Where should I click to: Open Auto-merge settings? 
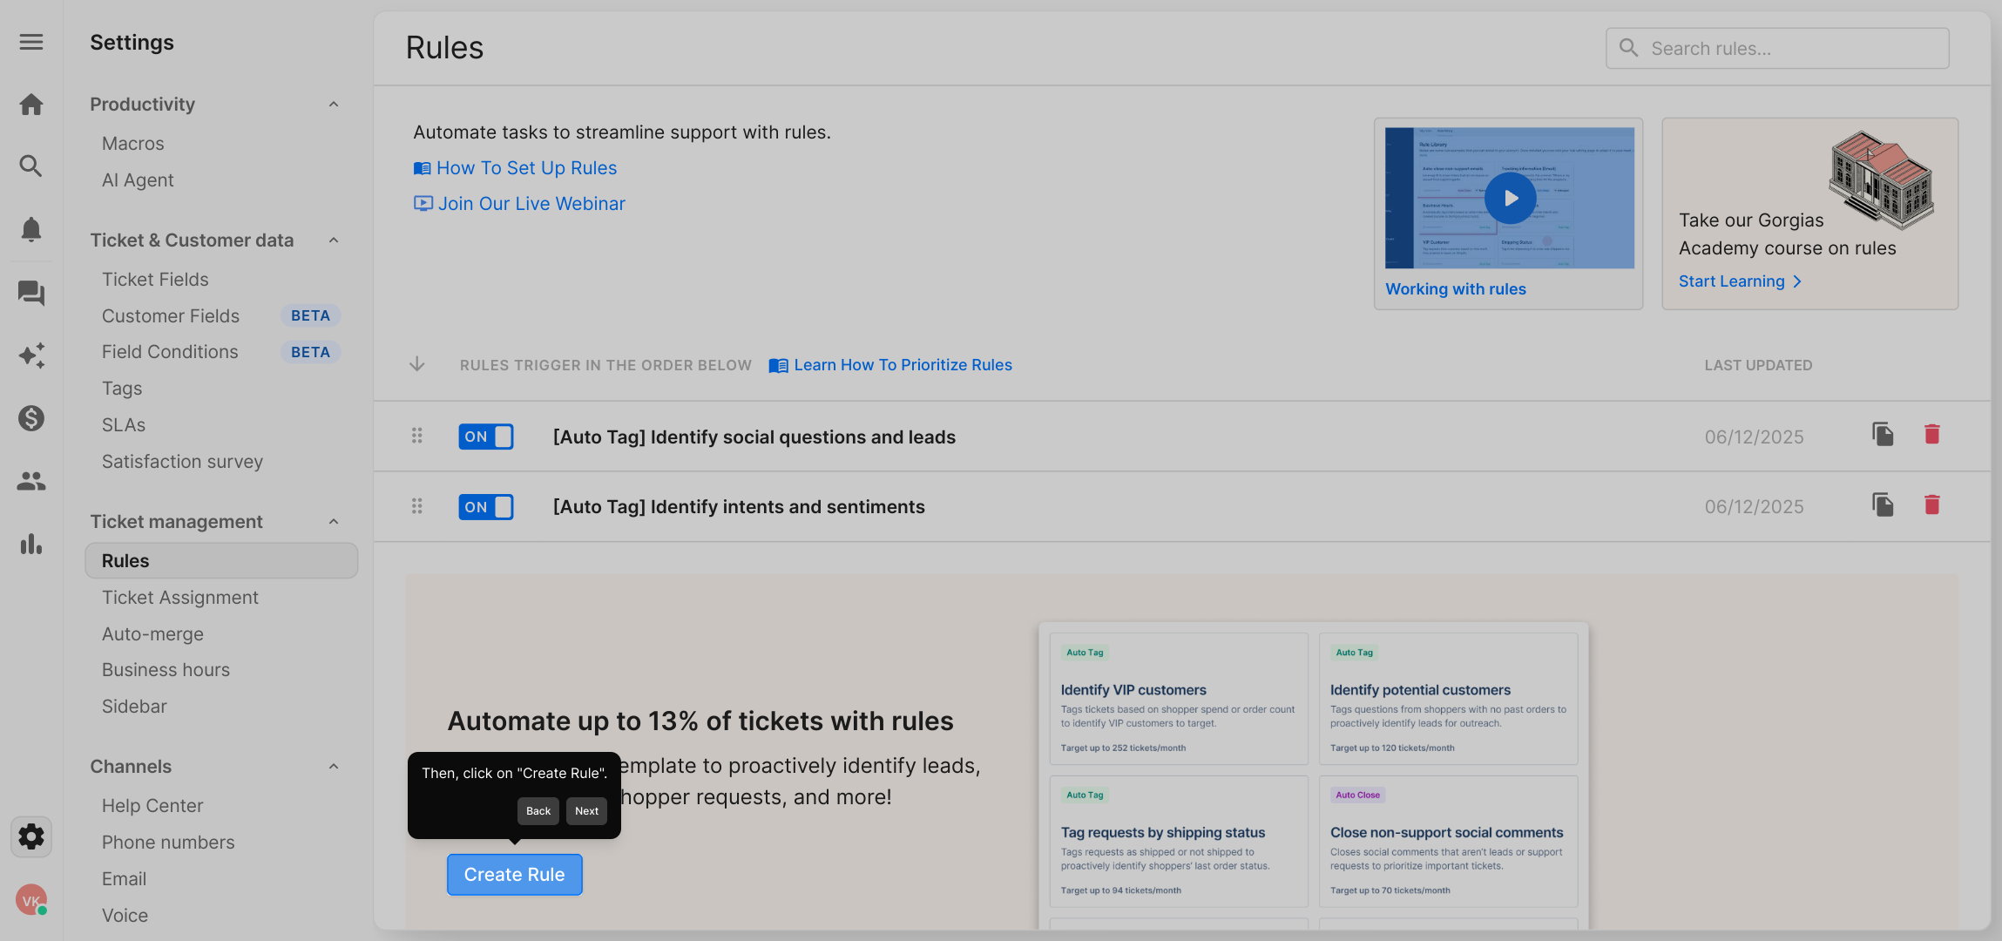point(152,634)
